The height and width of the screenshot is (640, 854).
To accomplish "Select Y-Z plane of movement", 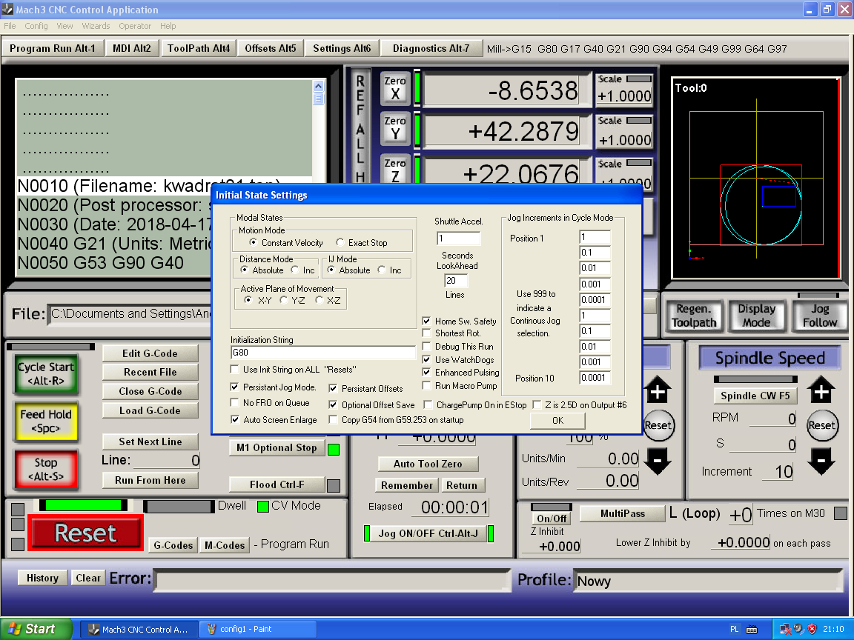I will pos(283,300).
